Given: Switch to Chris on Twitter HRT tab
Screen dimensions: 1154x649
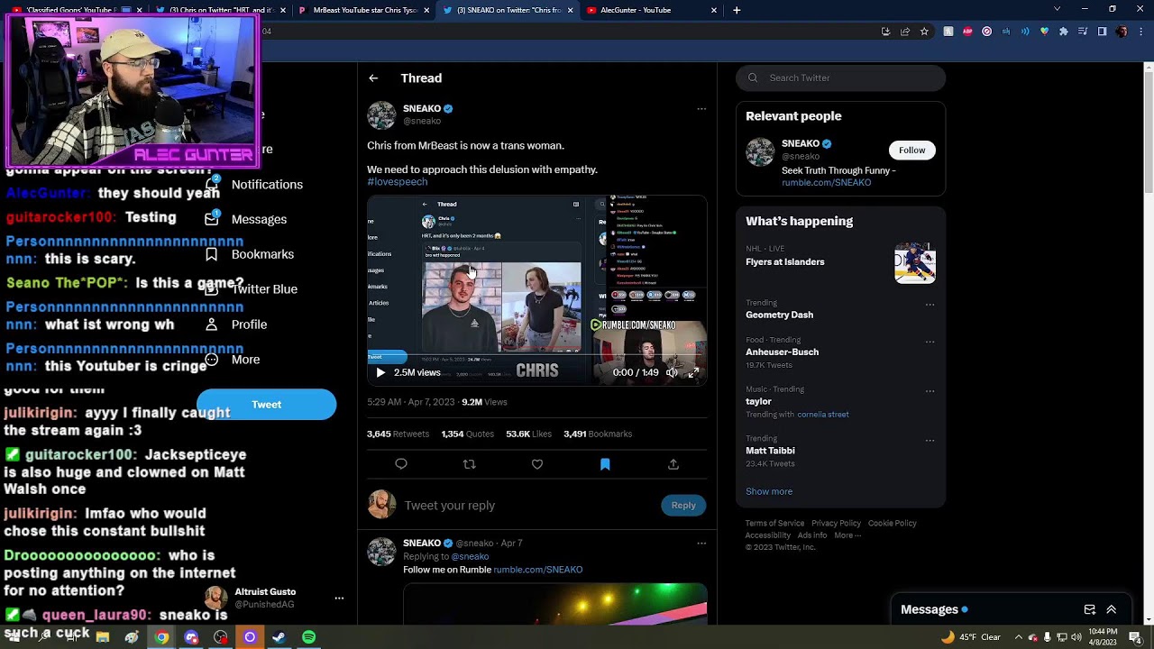Looking at the screenshot, I should click(x=219, y=10).
